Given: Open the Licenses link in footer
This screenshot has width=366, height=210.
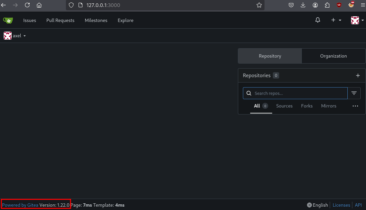Looking at the screenshot, I should click(341, 205).
